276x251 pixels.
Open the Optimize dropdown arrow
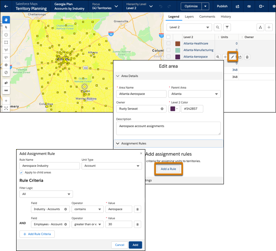click(x=205, y=6)
